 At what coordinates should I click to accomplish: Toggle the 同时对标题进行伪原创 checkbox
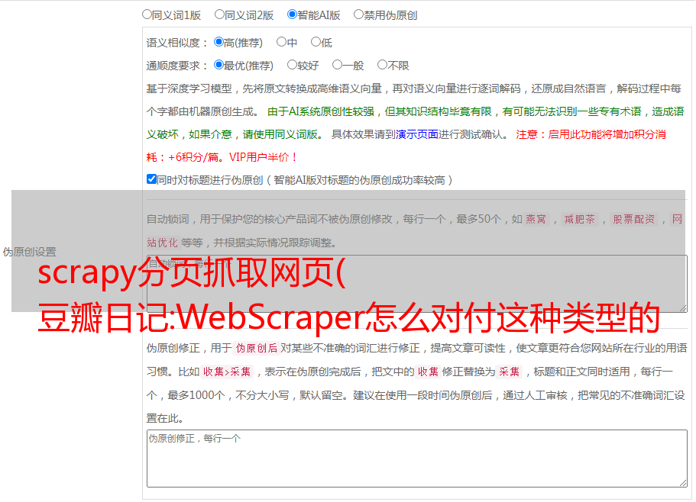click(x=151, y=179)
